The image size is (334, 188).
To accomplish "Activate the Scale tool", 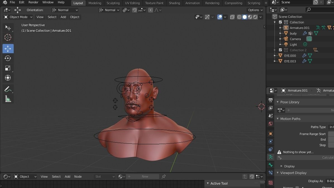I will click(8, 68).
